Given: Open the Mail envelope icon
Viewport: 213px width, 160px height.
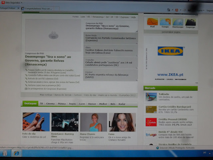Looking at the screenshot, I should point(152,22).
